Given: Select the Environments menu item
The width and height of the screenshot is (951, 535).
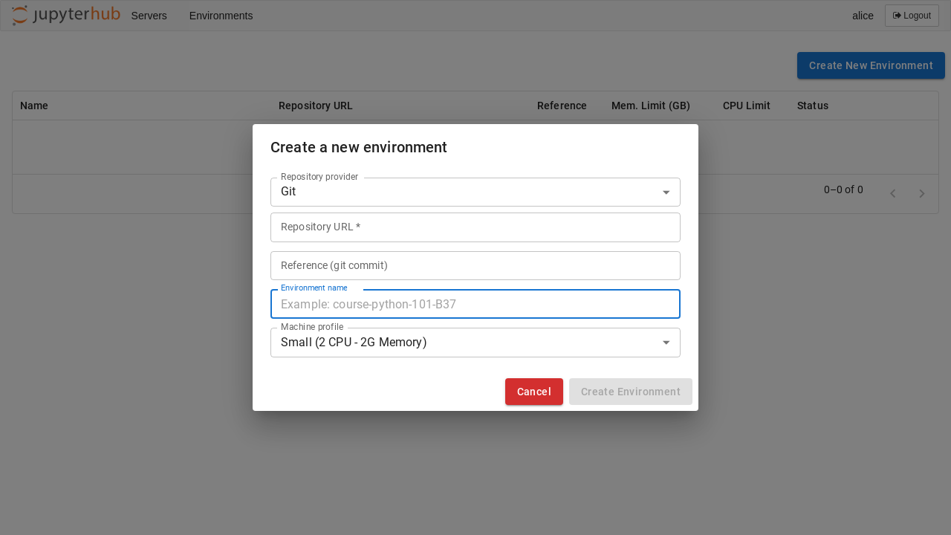Looking at the screenshot, I should tap(221, 16).
